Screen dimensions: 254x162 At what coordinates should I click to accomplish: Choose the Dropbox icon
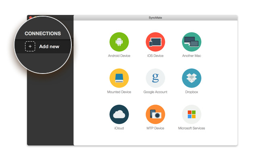point(192,78)
